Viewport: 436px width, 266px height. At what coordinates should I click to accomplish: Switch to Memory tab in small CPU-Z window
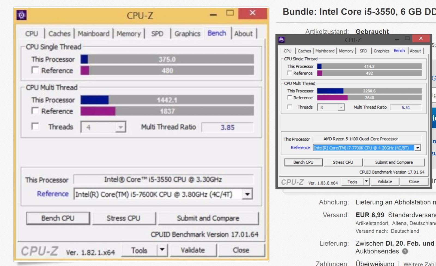(346, 51)
